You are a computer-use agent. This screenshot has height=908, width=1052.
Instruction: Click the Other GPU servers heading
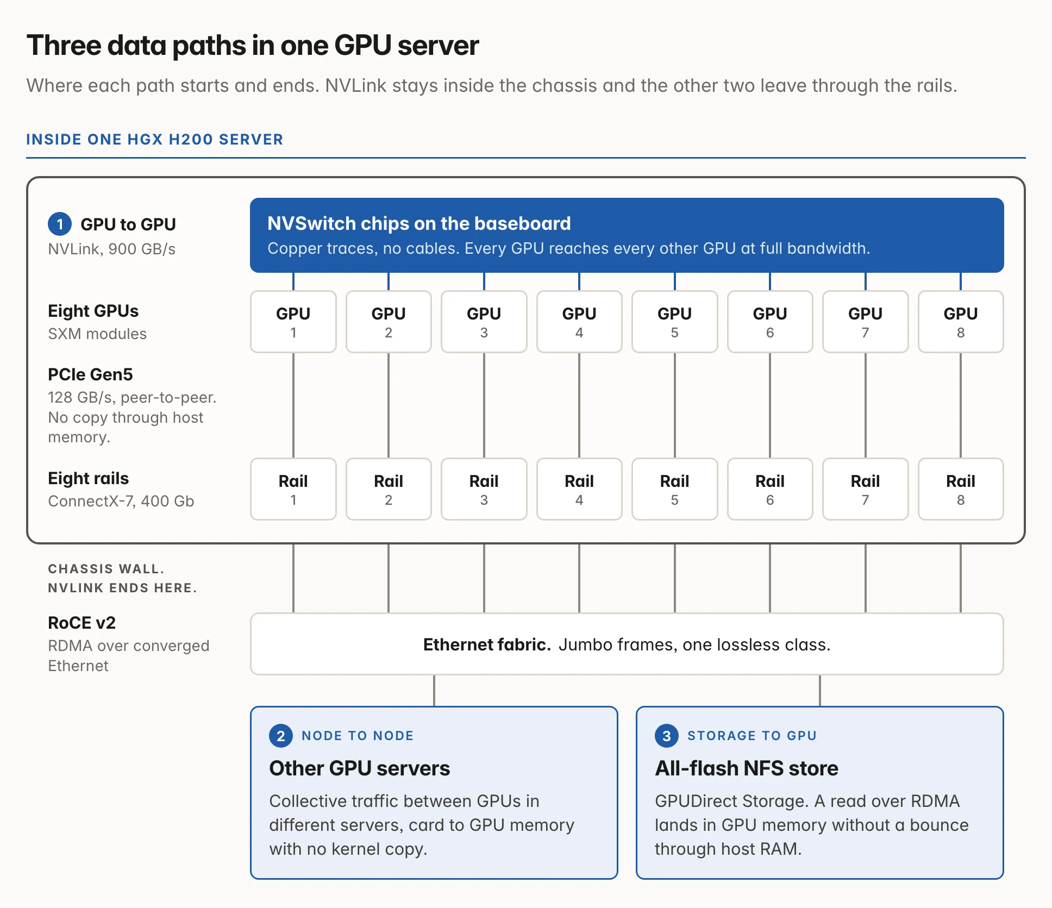[359, 768]
